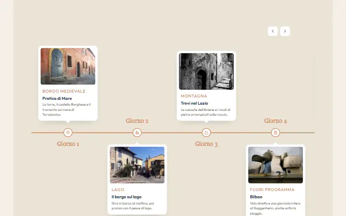346x216 pixels.
Task: Open the Pratica di Mare photo
Action: tap(68, 66)
